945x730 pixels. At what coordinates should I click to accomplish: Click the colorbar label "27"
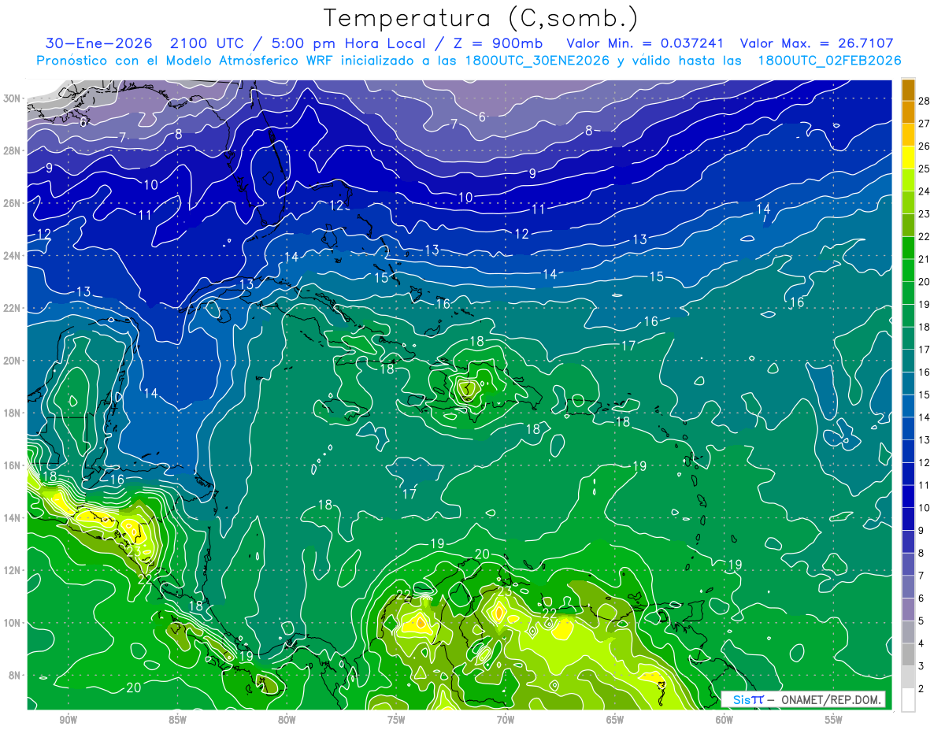(x=924, y=123)
